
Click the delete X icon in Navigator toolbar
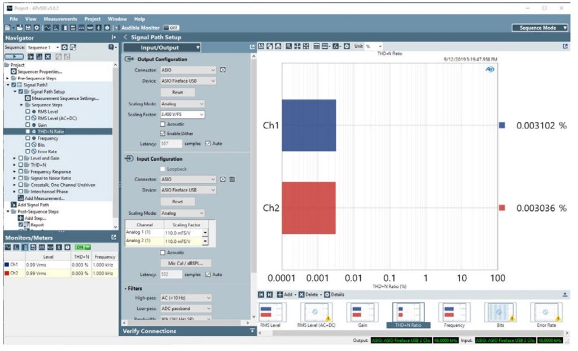tap(47, 57)
